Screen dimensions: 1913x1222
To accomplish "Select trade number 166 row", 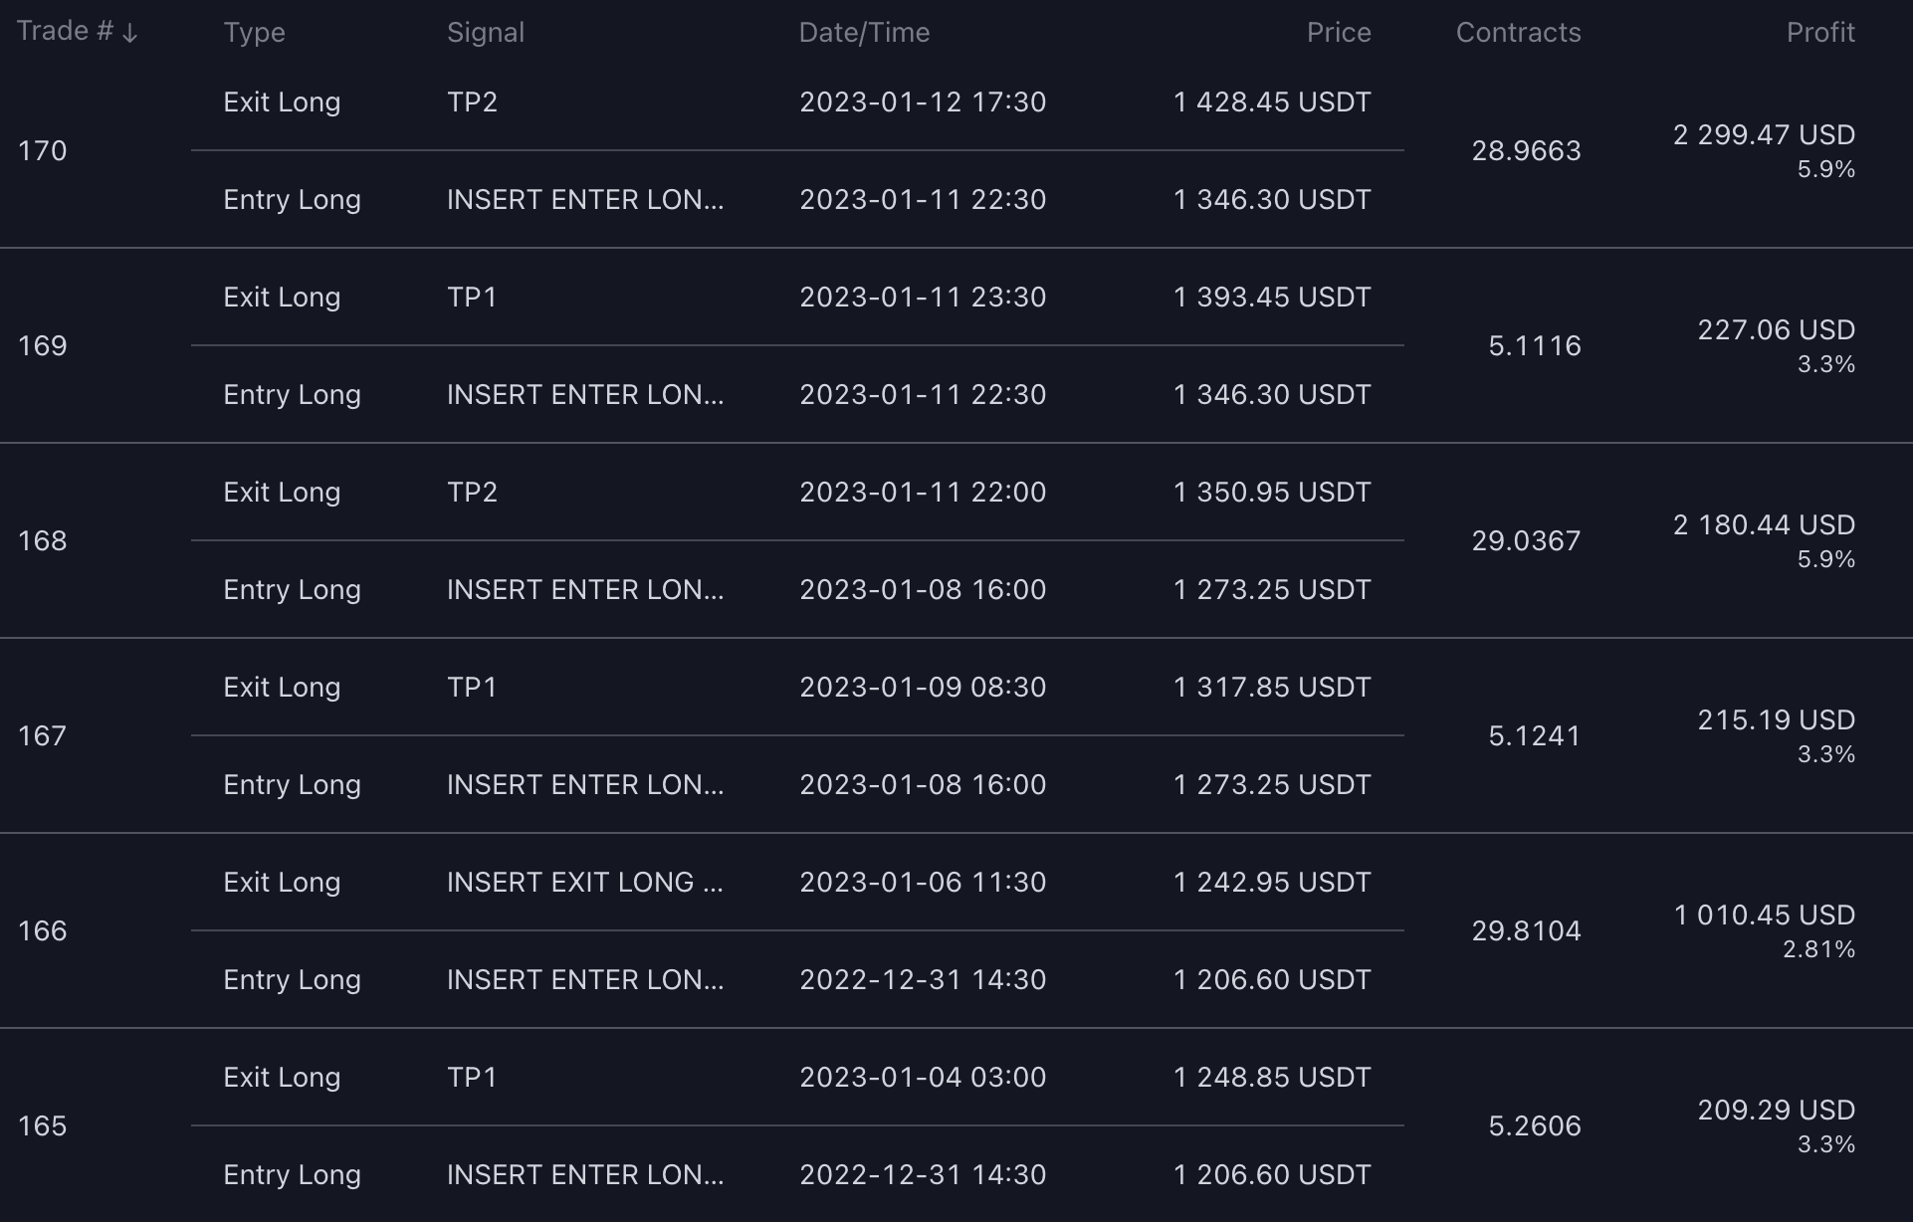I will click(x=43, y=931).
